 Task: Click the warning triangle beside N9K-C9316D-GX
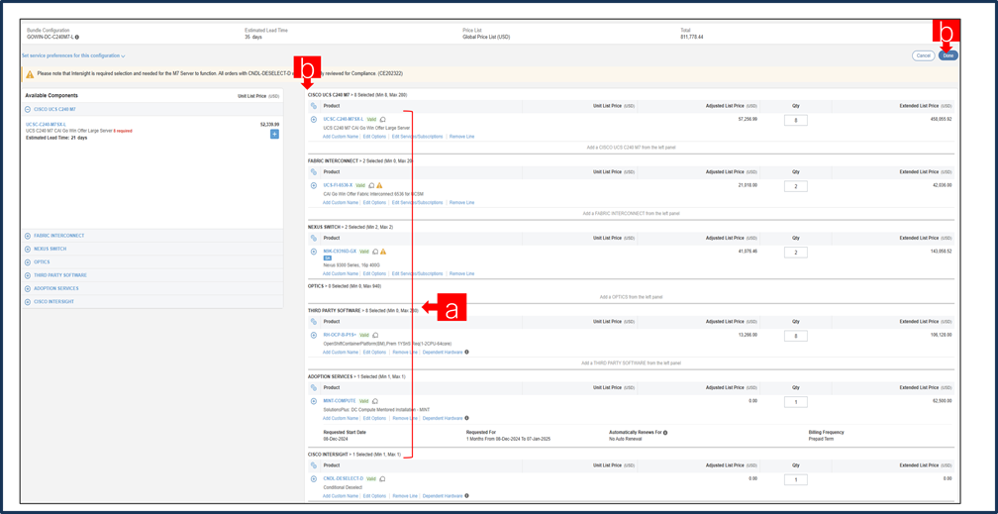(x=383, y=252)
